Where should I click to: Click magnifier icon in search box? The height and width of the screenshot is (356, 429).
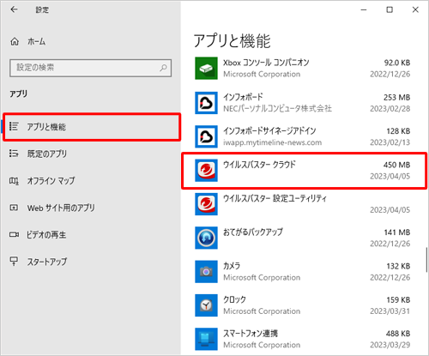coord(163,68)
